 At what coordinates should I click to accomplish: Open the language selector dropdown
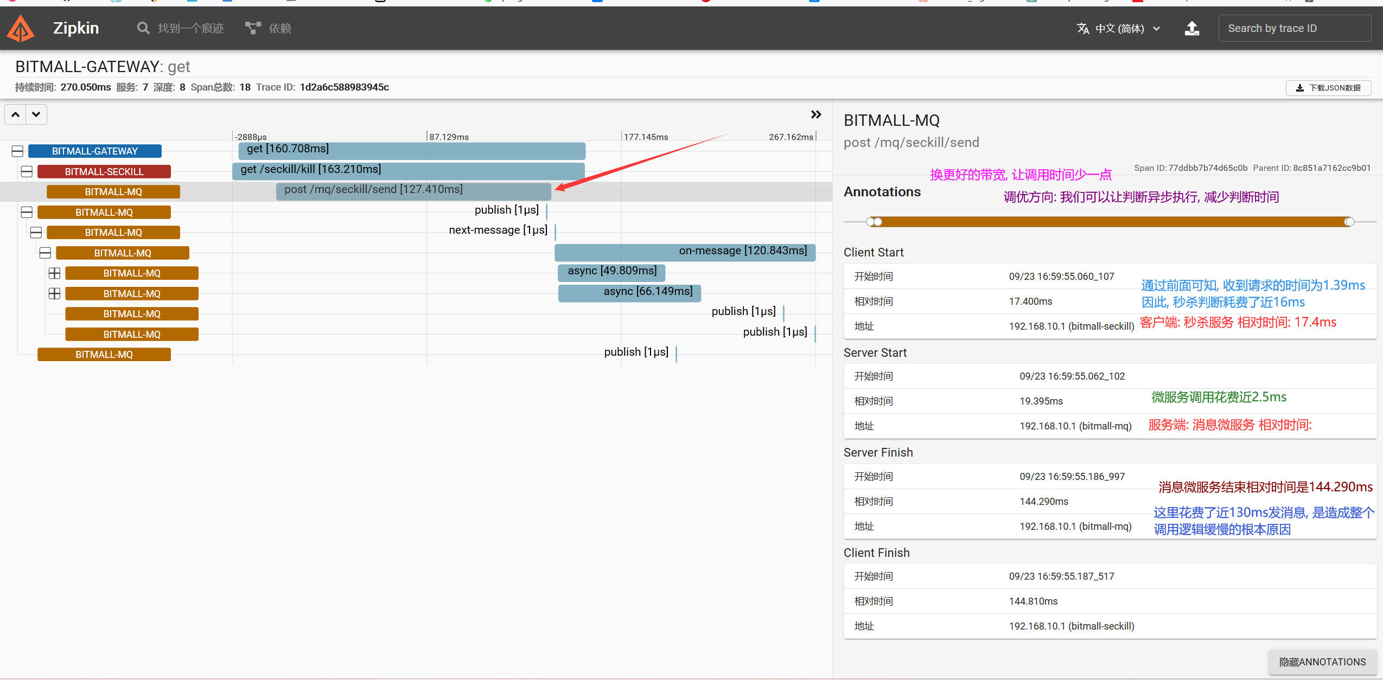(x=1118, y=28)
